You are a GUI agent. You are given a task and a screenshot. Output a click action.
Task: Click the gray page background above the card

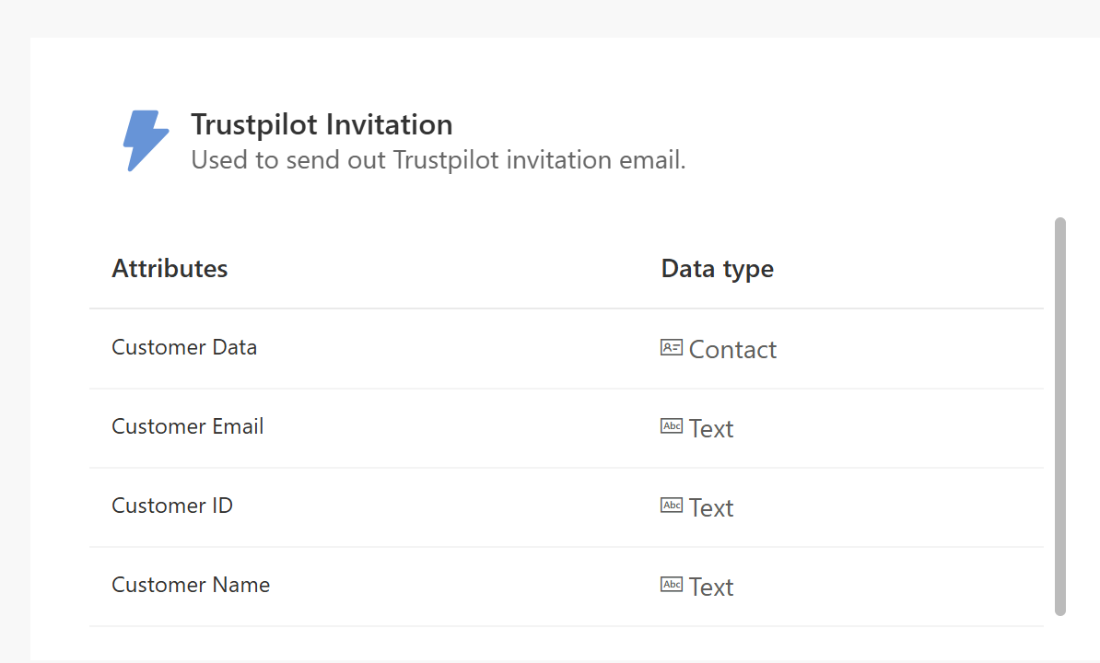coord(553,18)
